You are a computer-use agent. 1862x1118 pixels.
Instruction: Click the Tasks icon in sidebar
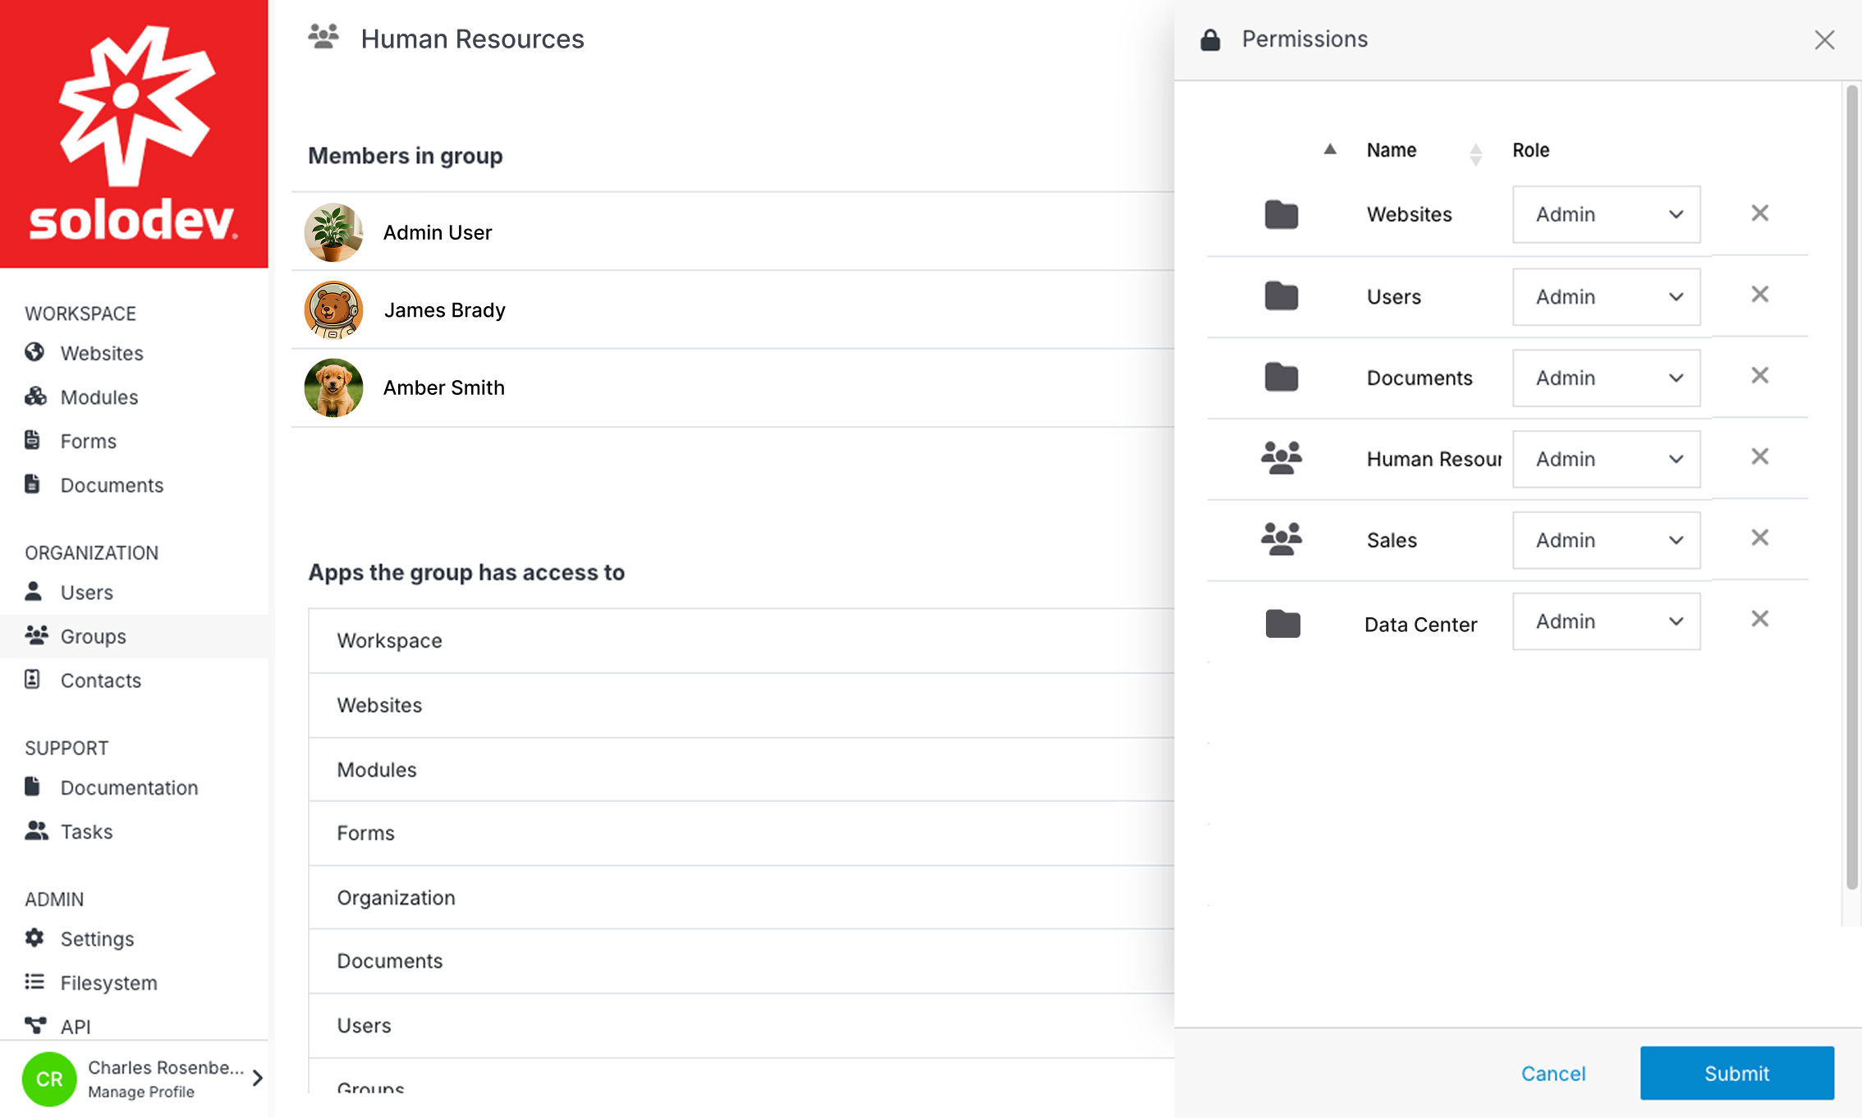pyautogui.click(x=36, y=830)
